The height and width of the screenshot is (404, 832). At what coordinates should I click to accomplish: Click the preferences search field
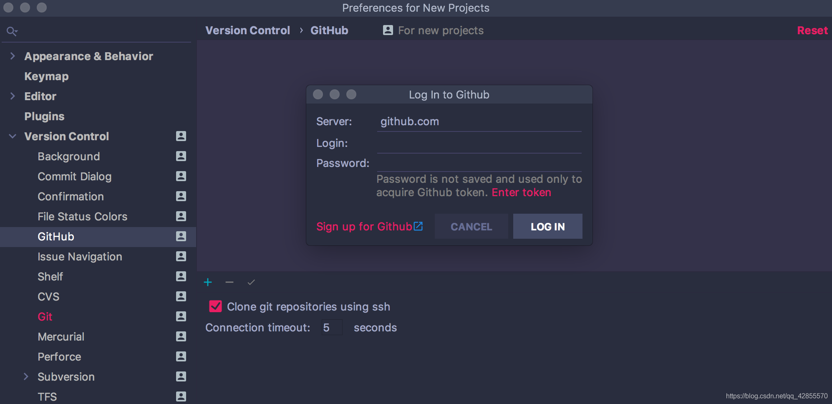[97, 31]
